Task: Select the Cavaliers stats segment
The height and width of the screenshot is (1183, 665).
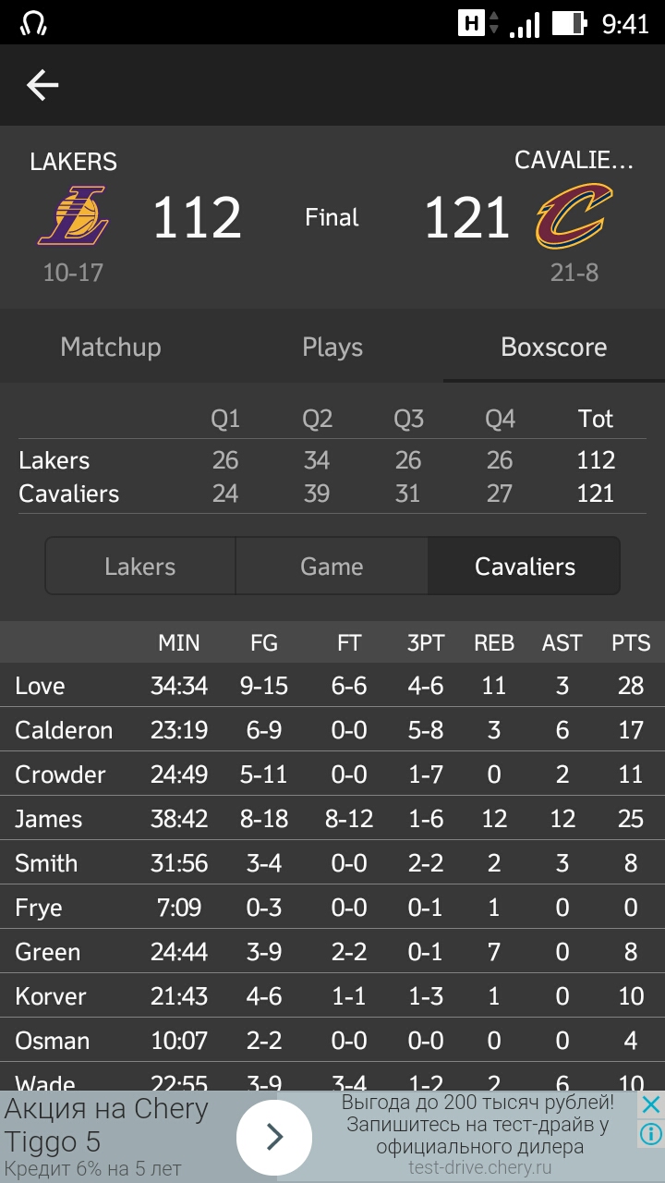Action: (525, 566)
